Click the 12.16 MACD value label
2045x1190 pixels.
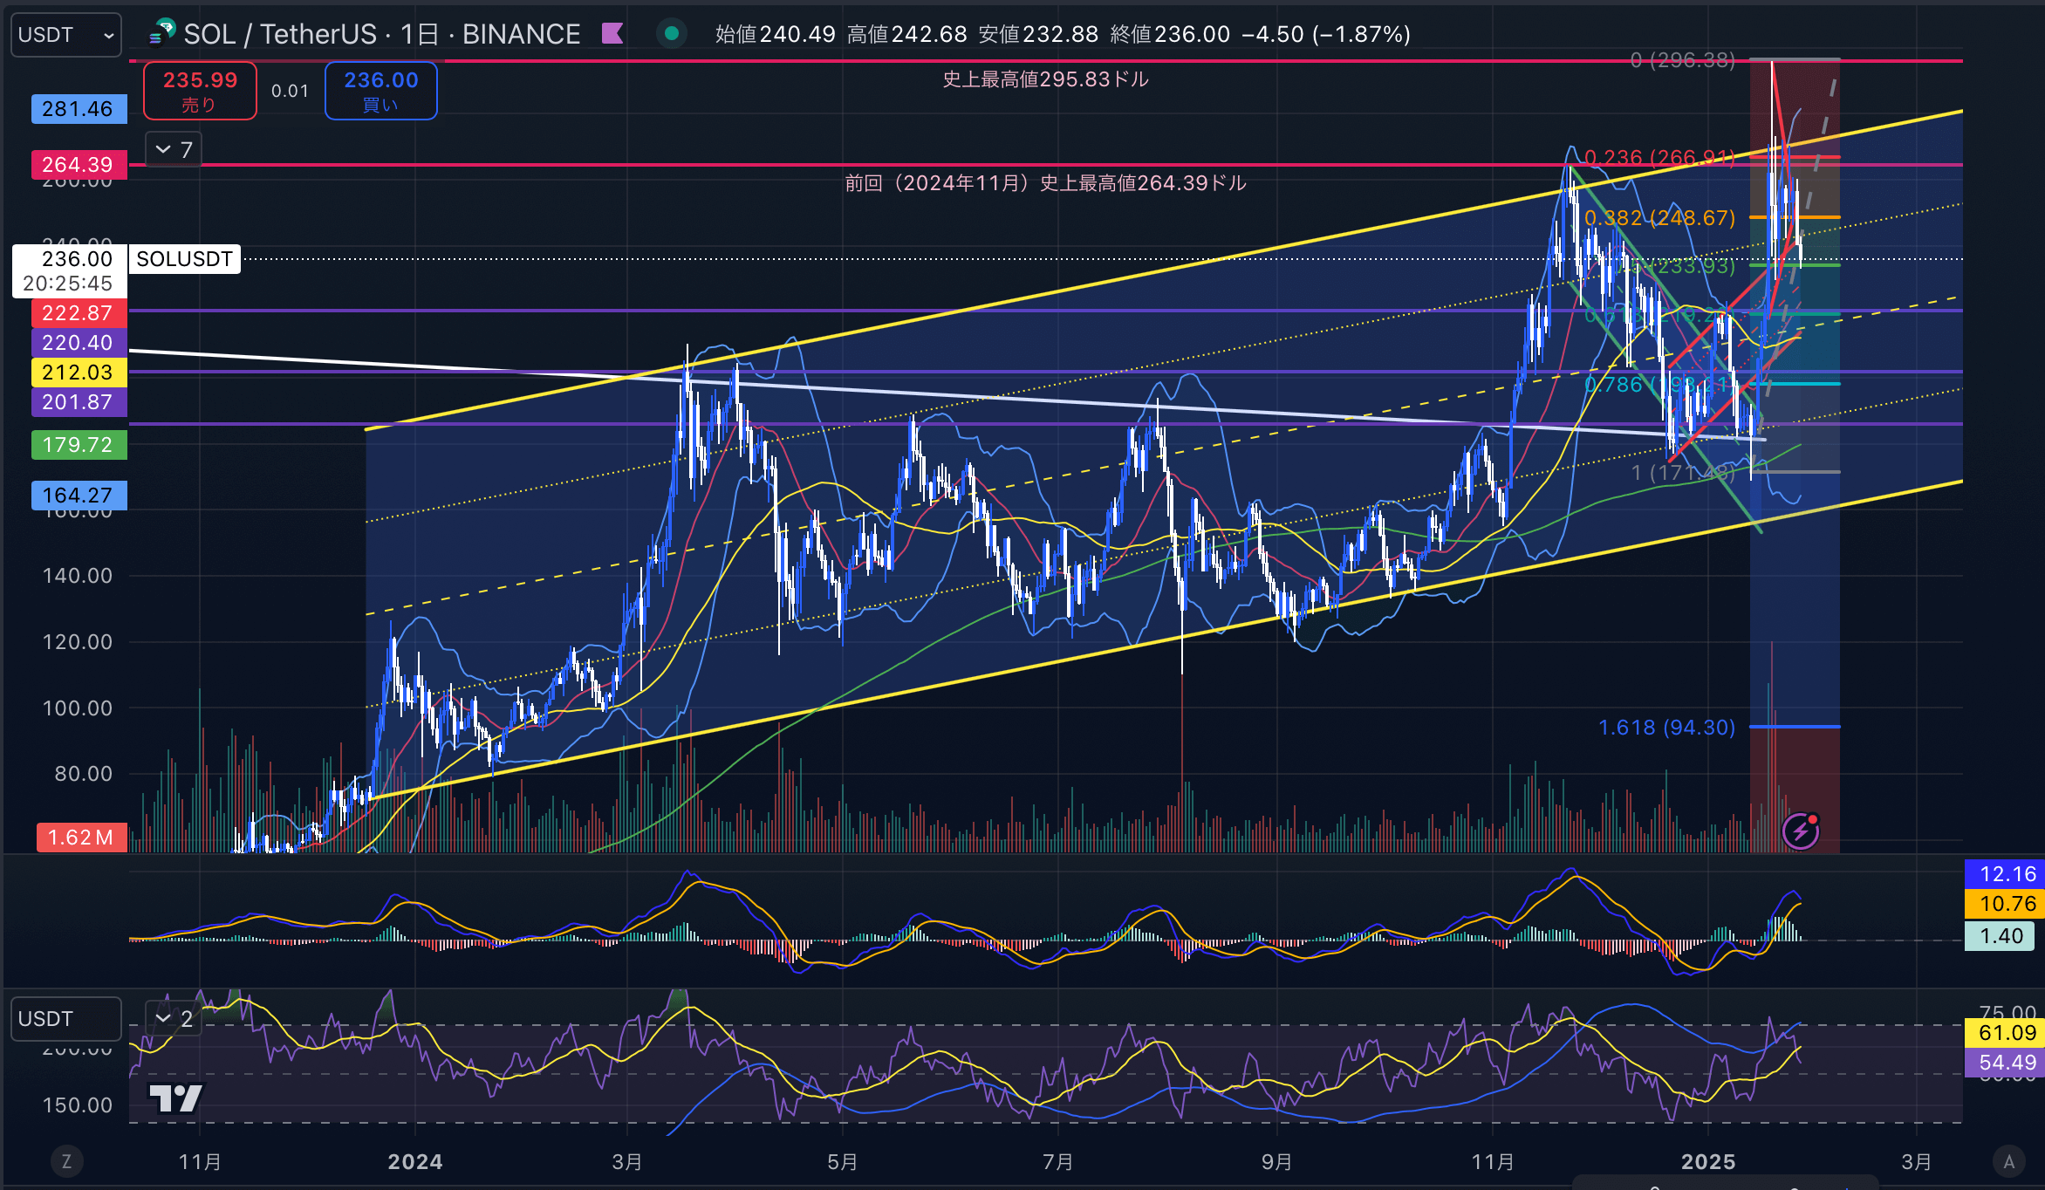pos(2007,874)
